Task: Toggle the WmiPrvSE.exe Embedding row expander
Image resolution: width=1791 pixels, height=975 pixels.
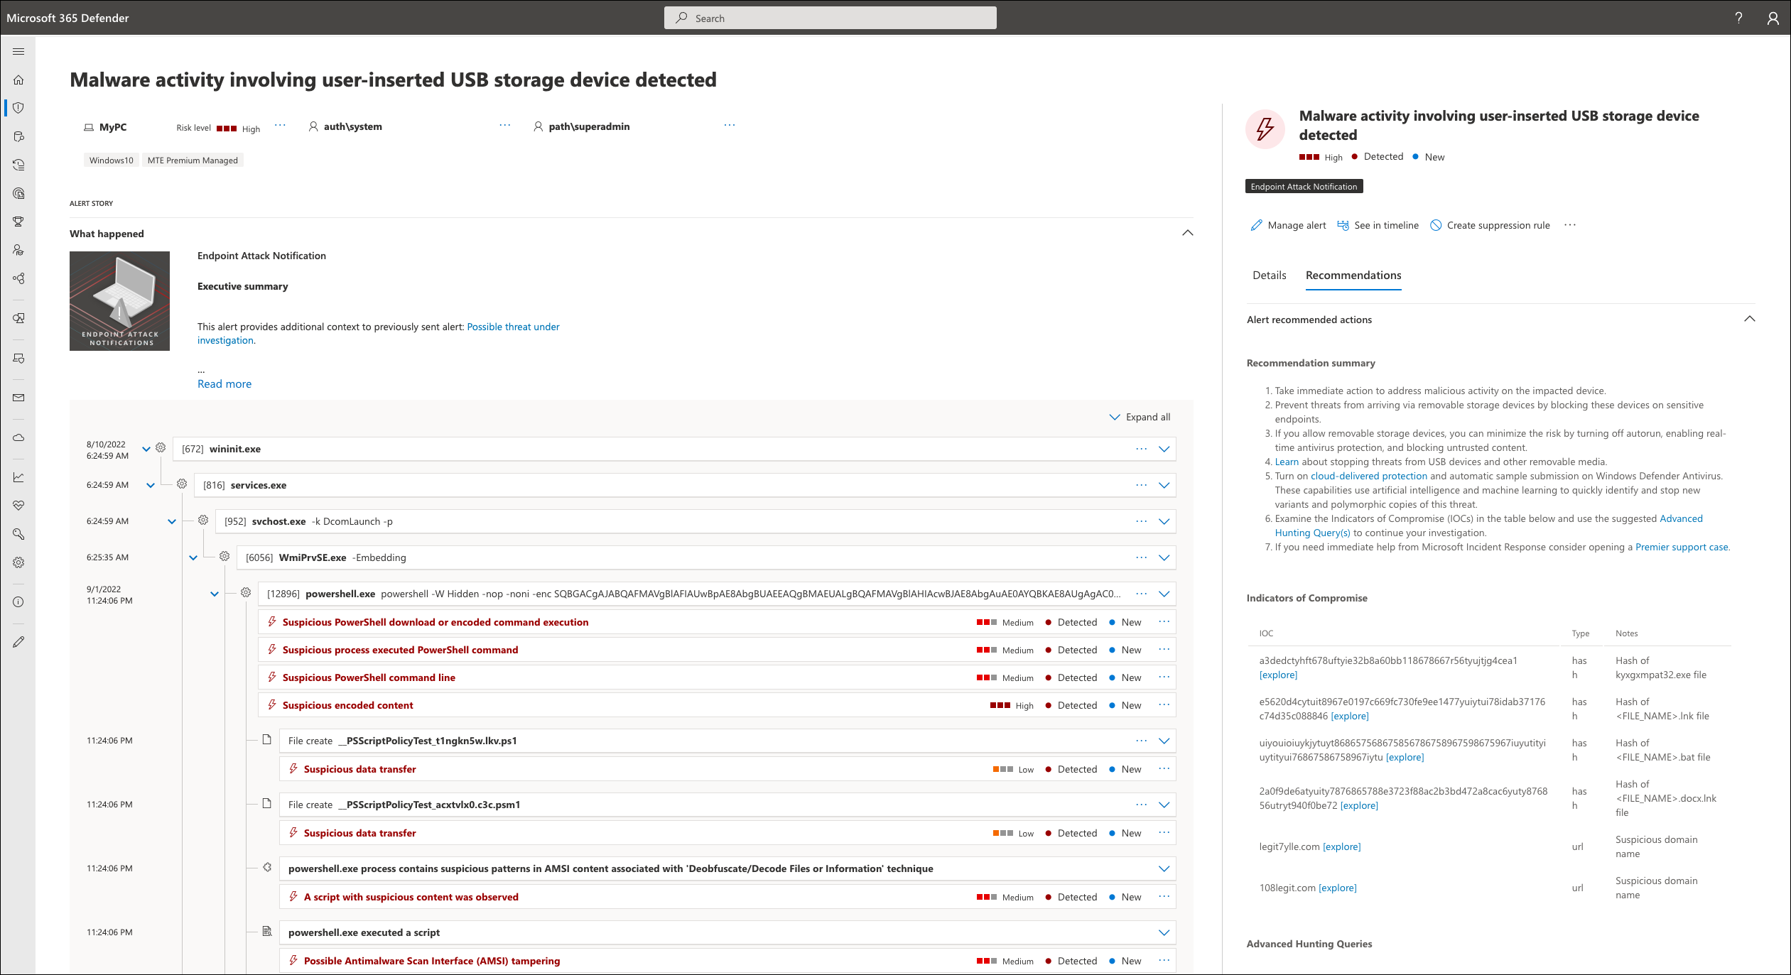Action: pyautogui.click(x=1164, y=557)
